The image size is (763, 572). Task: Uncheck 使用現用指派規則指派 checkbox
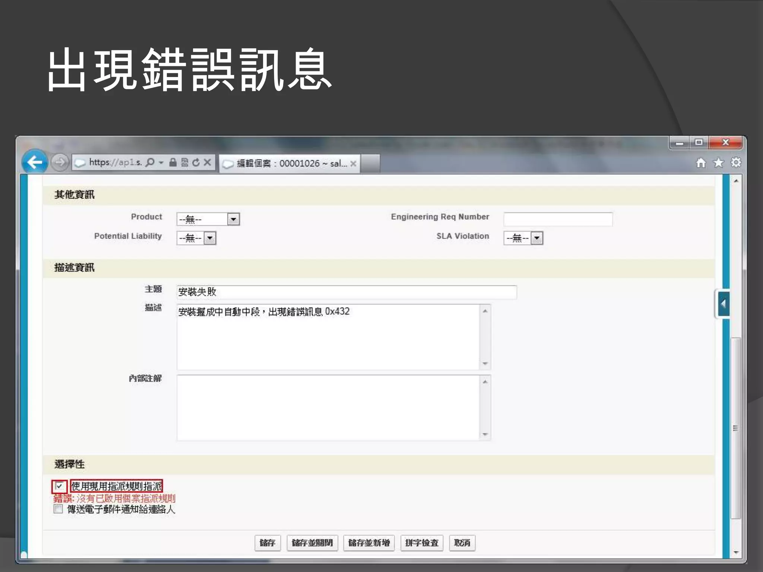point(59,486)
